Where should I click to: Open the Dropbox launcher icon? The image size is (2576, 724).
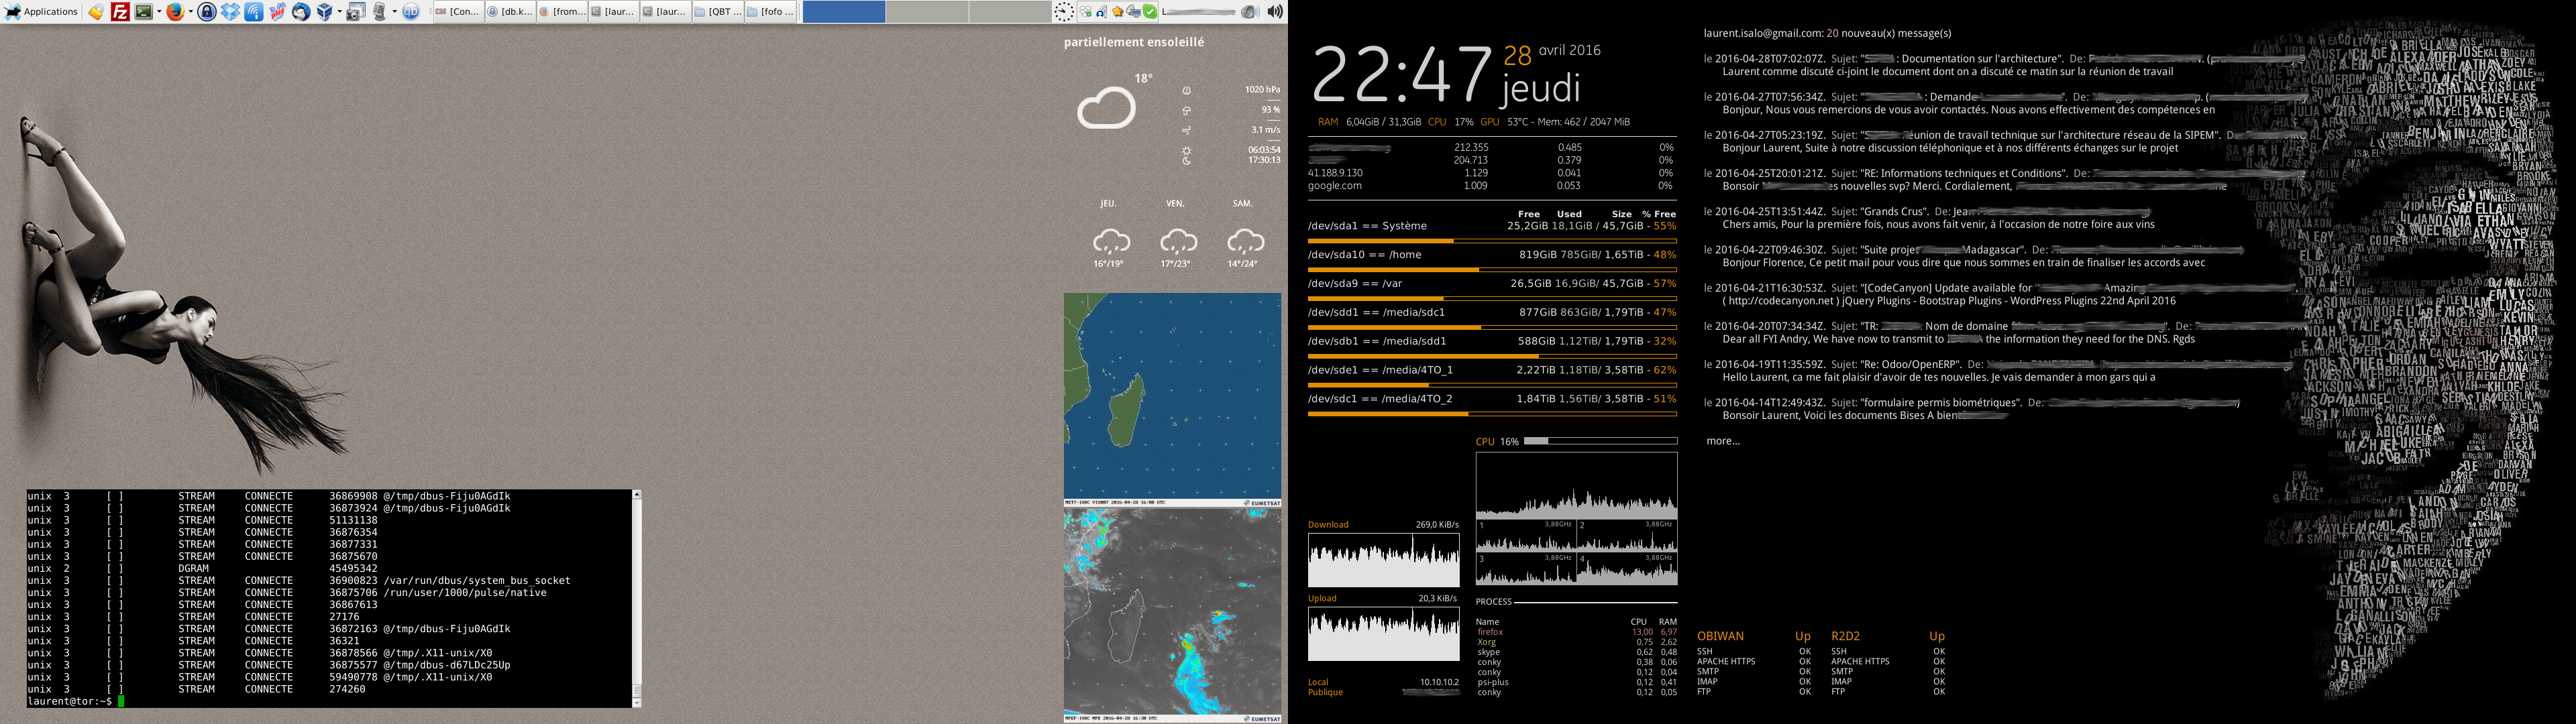pyautogui.click(x=230, y=12)
